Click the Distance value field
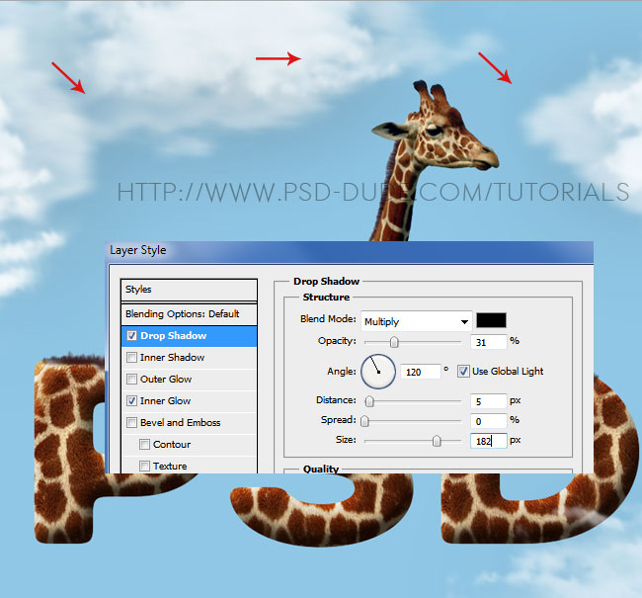This screenshot has height=598, width=642. point(489,401)
